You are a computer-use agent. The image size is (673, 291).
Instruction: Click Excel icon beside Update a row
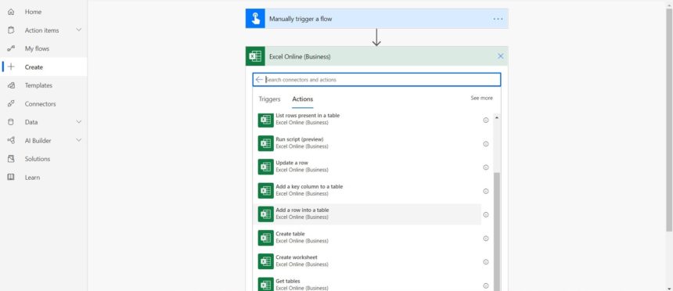[x=266, y=167]
